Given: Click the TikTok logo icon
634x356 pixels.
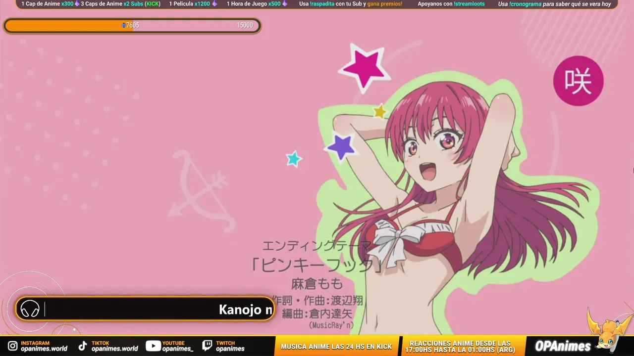Looking at the screenshot, I should click(x=83, y=346).
